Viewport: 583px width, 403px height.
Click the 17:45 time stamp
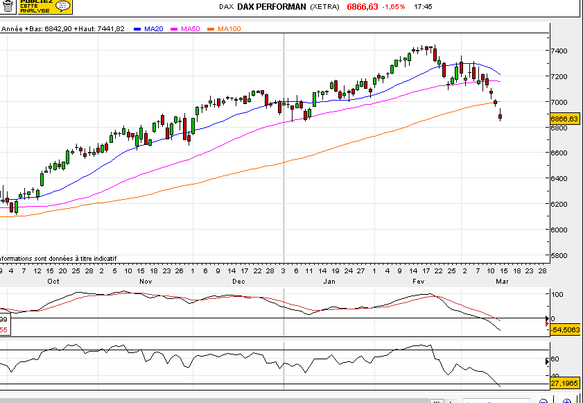423,7
